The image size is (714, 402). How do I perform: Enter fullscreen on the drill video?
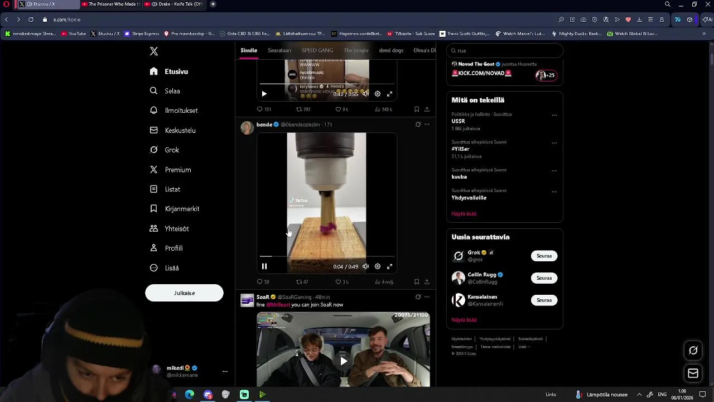[390, 266]
